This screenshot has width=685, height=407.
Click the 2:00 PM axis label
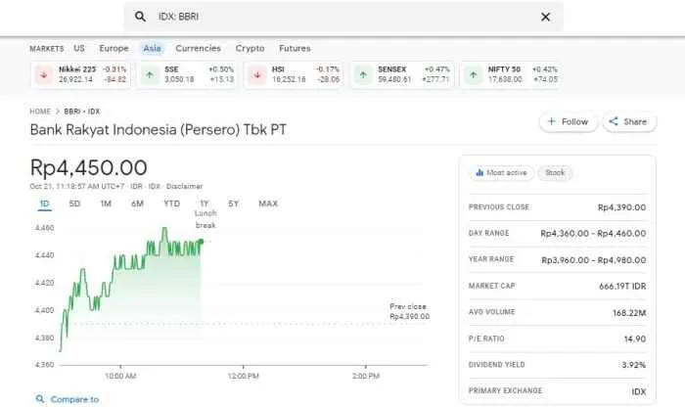click(x=366, y=376)
